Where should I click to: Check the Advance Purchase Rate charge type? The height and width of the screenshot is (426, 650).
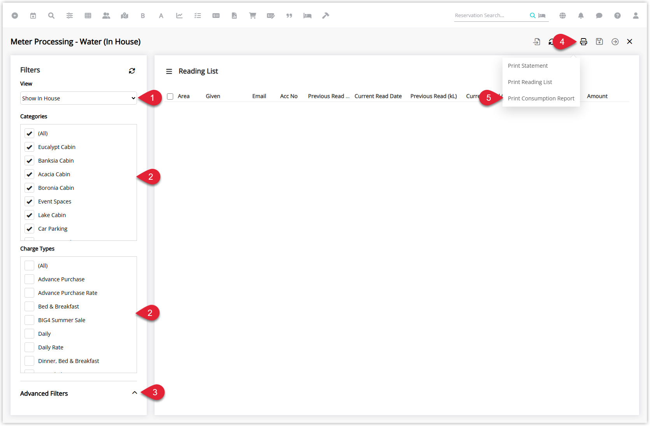(30, 293)
